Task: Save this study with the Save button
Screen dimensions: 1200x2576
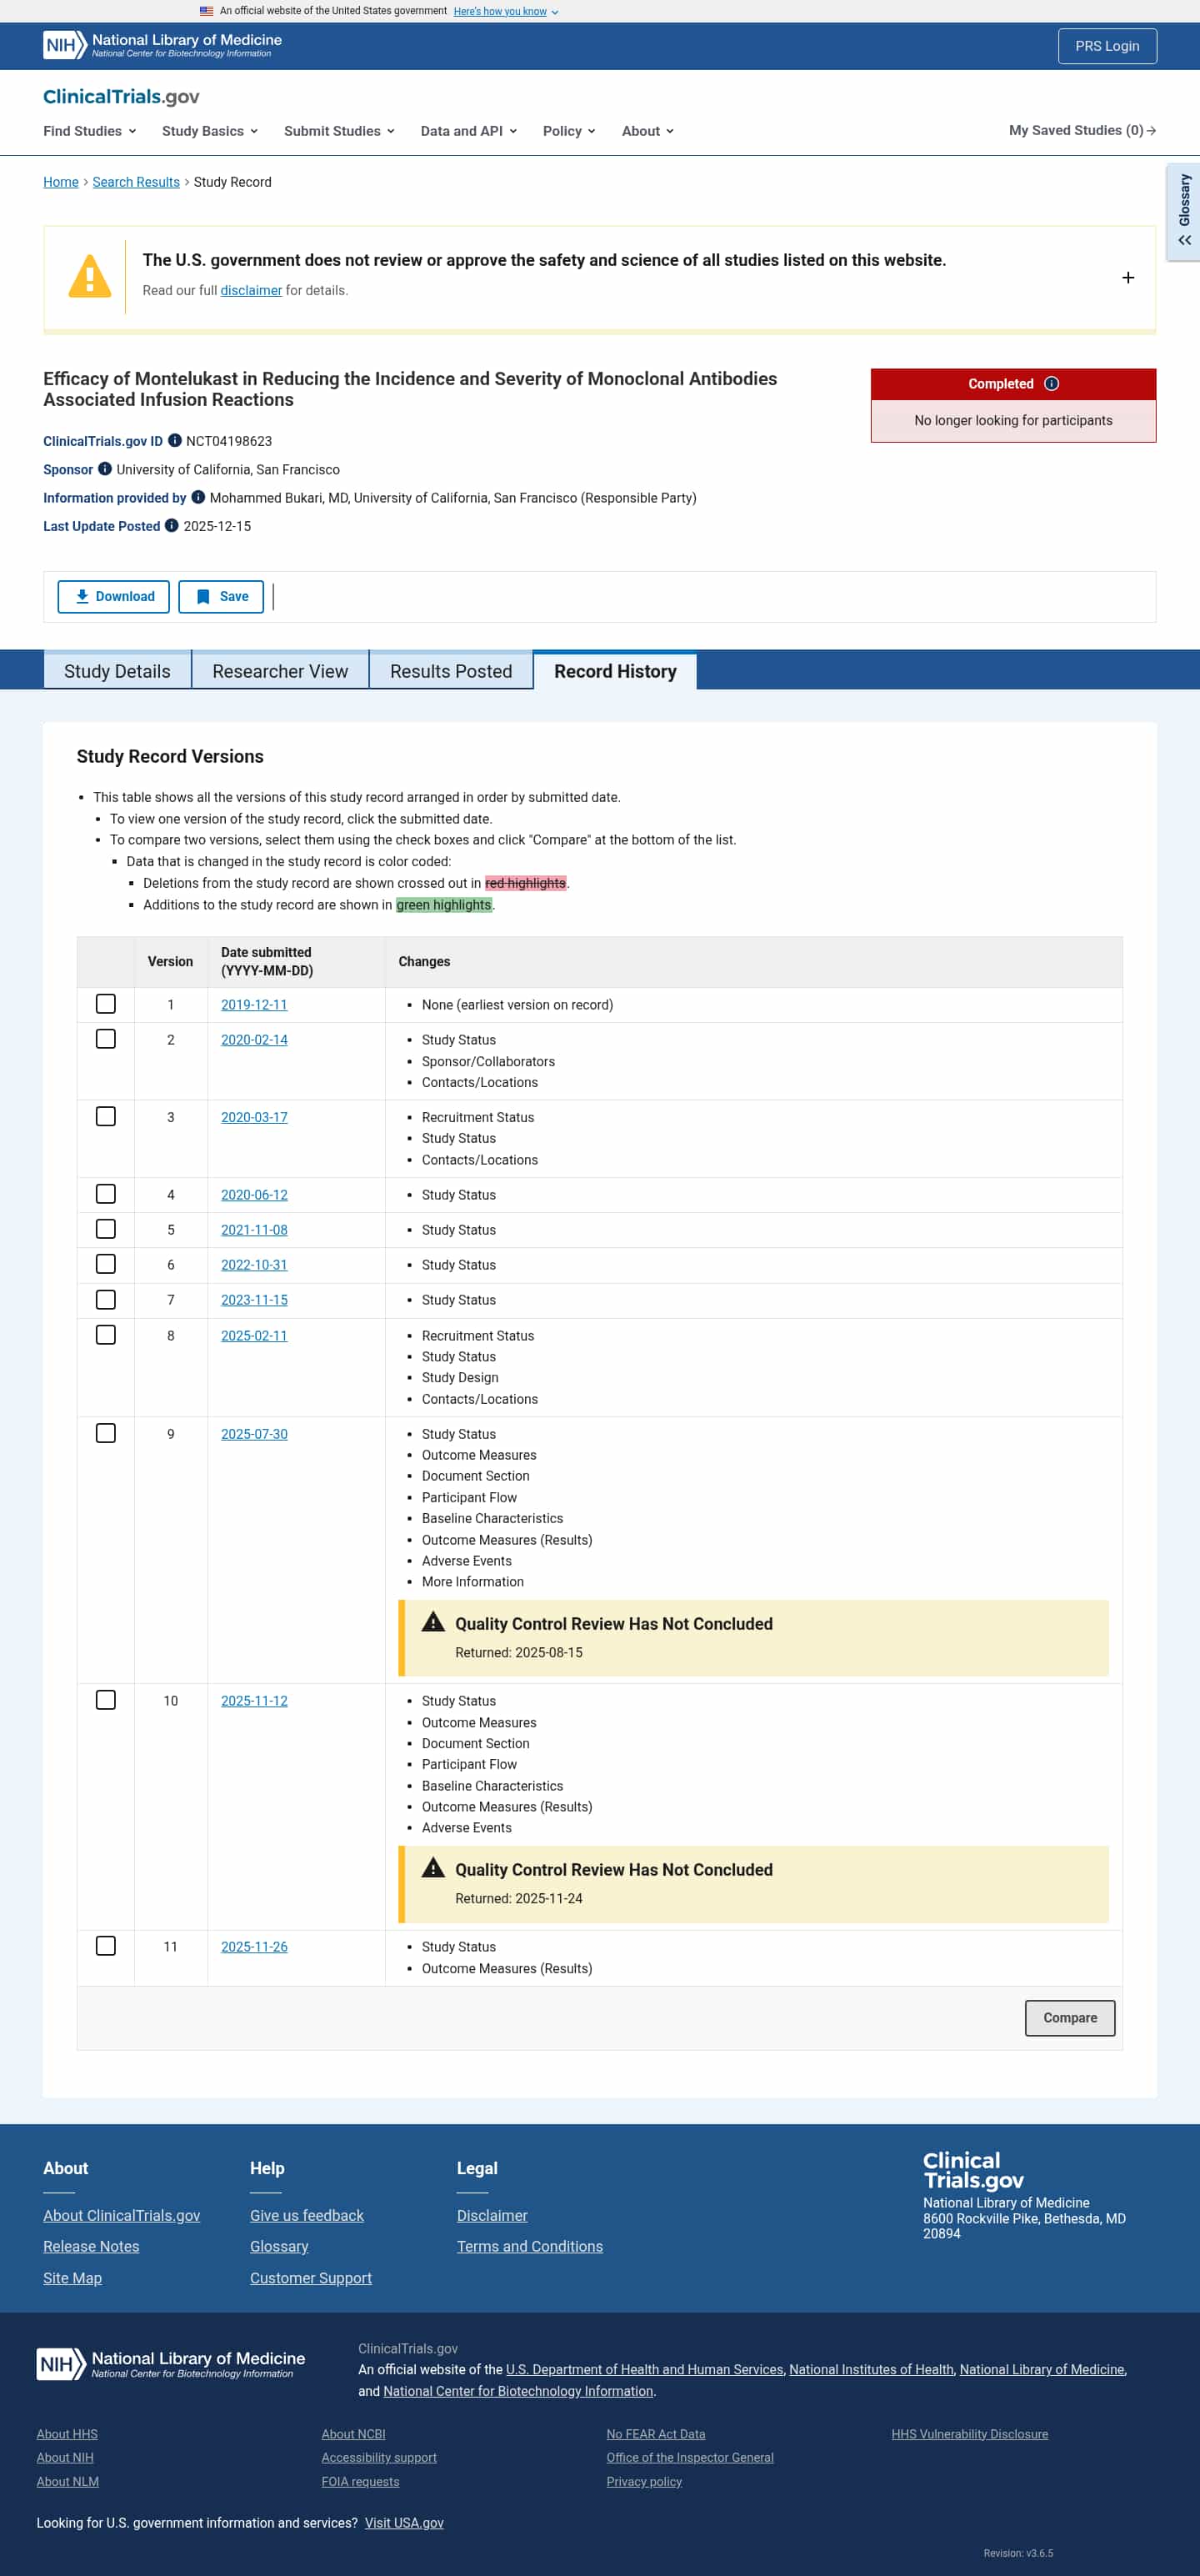Action: point(221,597)
